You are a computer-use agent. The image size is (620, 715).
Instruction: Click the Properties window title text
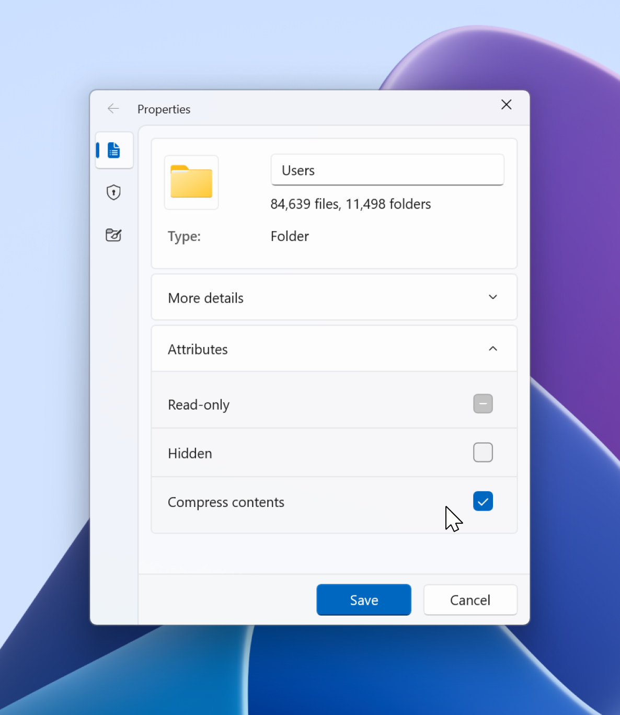click(x=164, y=109)
